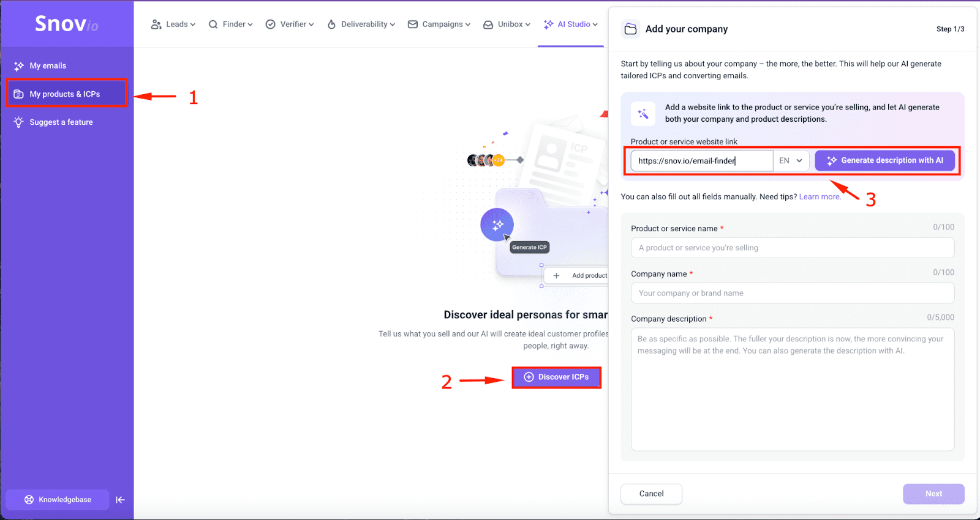Click the Knowledgebase lifebuoy icon
980x520 pixels.
(29, 500)
